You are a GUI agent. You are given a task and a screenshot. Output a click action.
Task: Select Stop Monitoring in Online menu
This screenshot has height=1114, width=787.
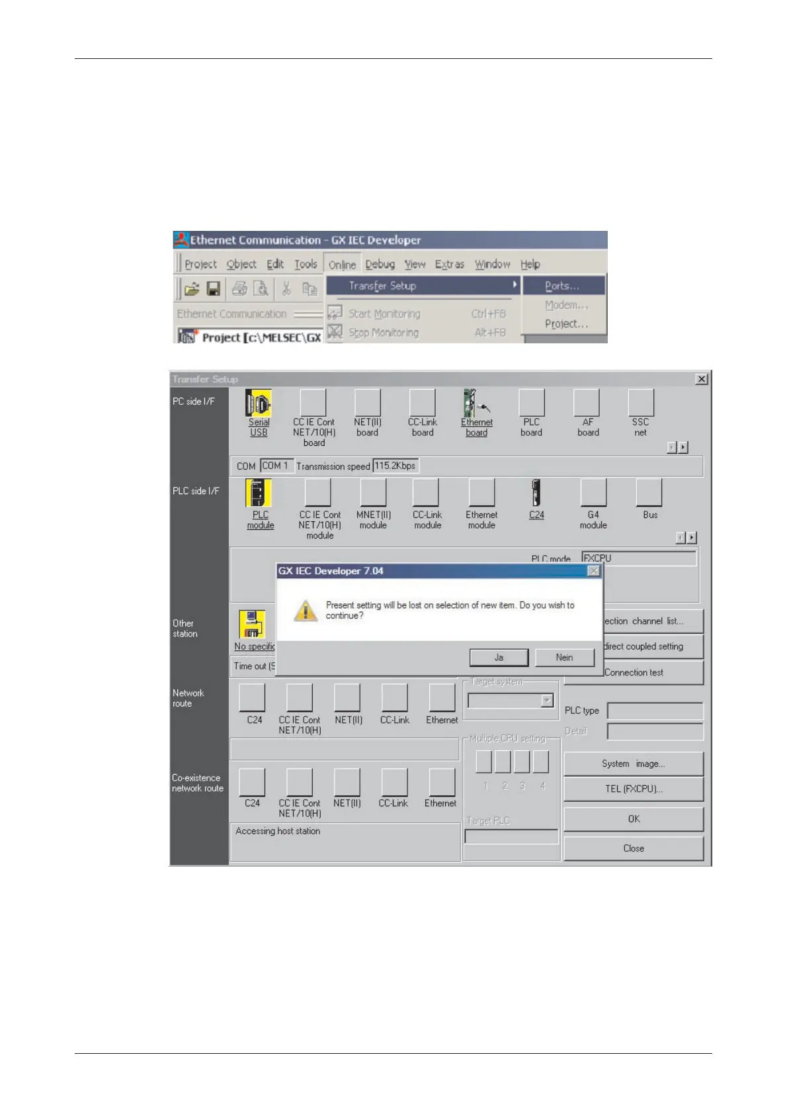423,333
